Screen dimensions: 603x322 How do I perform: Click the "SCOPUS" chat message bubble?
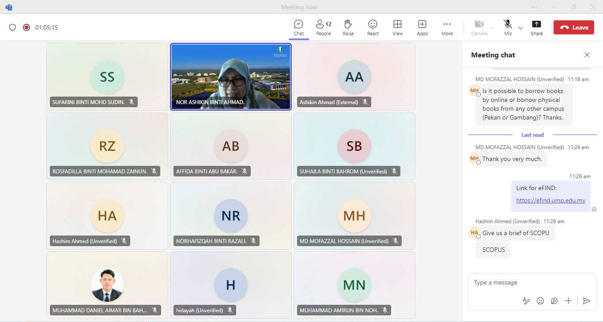(x=494, y=250)
